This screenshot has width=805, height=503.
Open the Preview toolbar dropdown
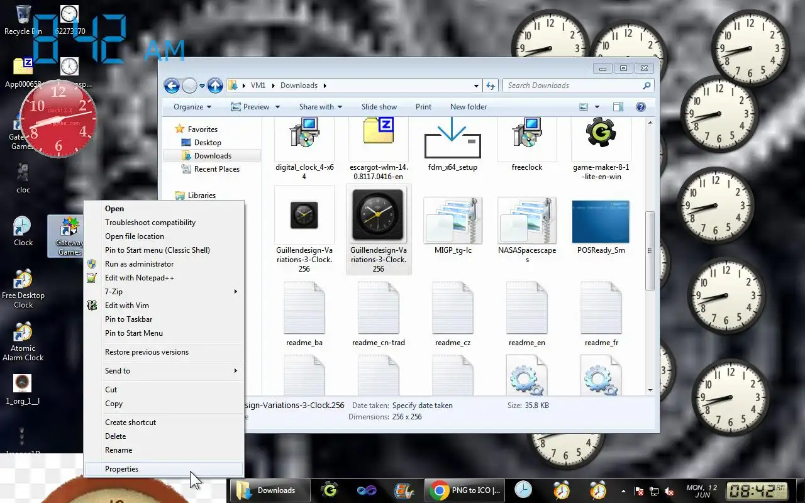(x=278, y=107)
